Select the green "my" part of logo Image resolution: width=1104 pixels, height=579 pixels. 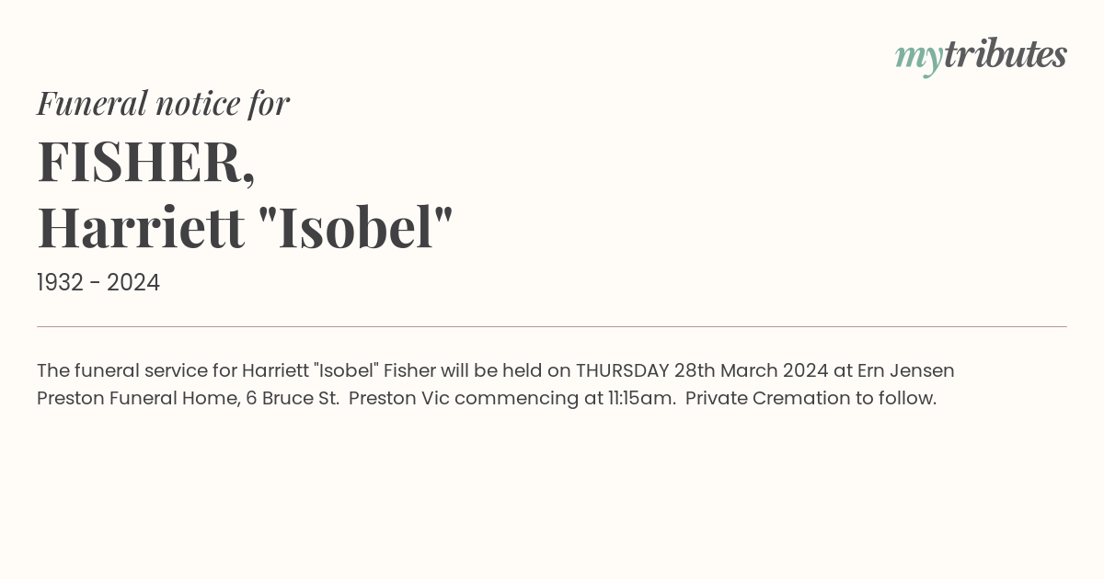[919, 60]
